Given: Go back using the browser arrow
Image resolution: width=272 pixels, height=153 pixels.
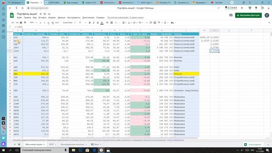Looking at the screenshot, I should tap(10, 8).
